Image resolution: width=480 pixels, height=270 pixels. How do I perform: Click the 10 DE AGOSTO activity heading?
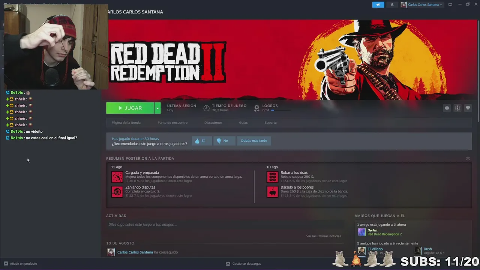(x=120, y=243)
